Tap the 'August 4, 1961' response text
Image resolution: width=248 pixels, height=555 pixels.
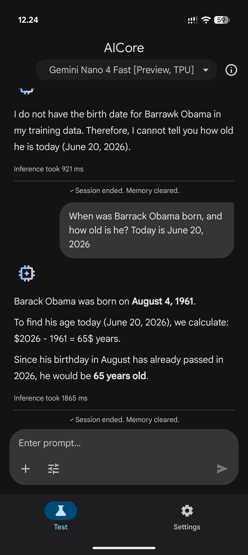162,301
